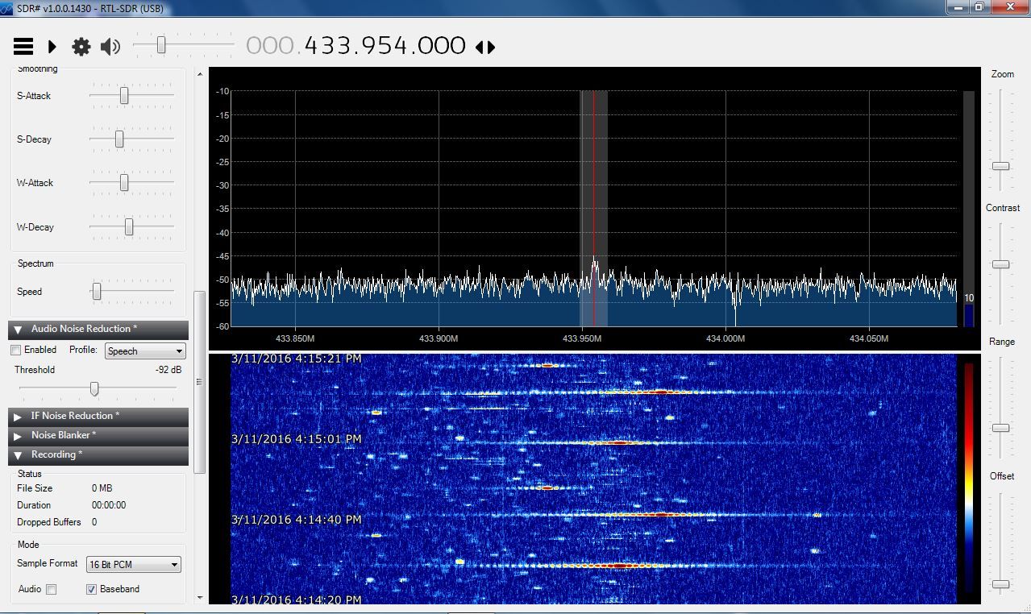This screenshot has width=1031, height=614.
Task: Open the Profile Speech dropdown
Action: click(x=145, y=351)
